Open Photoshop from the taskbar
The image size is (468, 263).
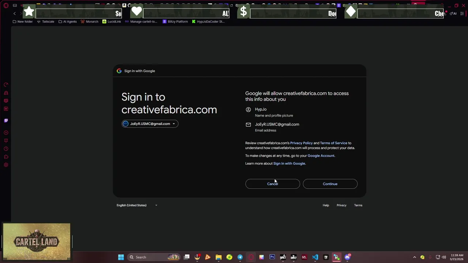click(272, 257)
